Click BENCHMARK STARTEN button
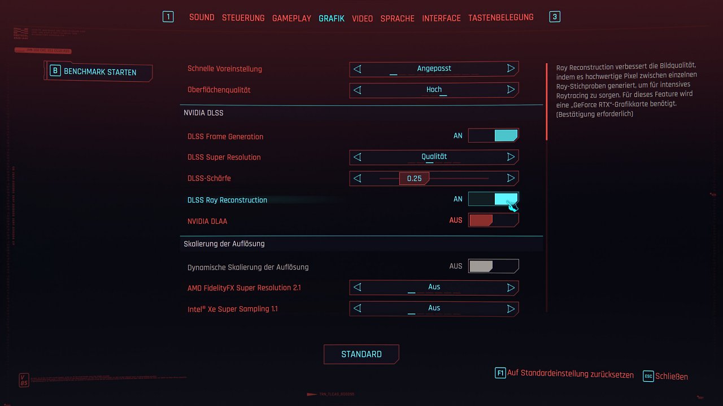 (x=98, y=72)
